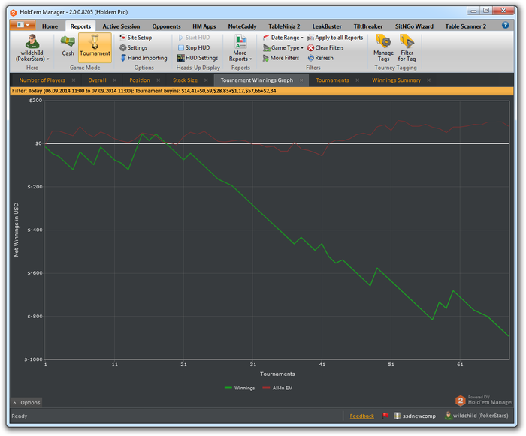The width and height of the screenshot is (526, 436).
Task: Switch to the Home ribbon tab
Action: 50,26
